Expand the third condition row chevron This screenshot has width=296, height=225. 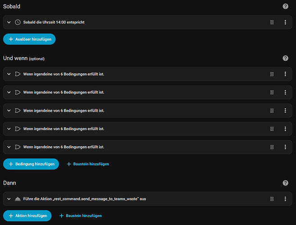point(9,111)
